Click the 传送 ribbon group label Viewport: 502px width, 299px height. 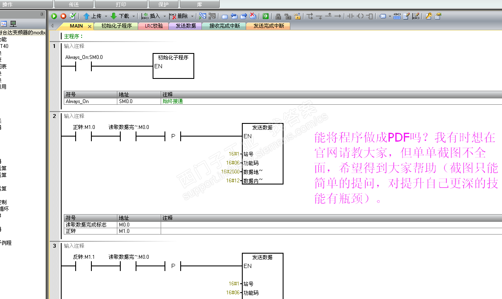[x=74, y=5]
